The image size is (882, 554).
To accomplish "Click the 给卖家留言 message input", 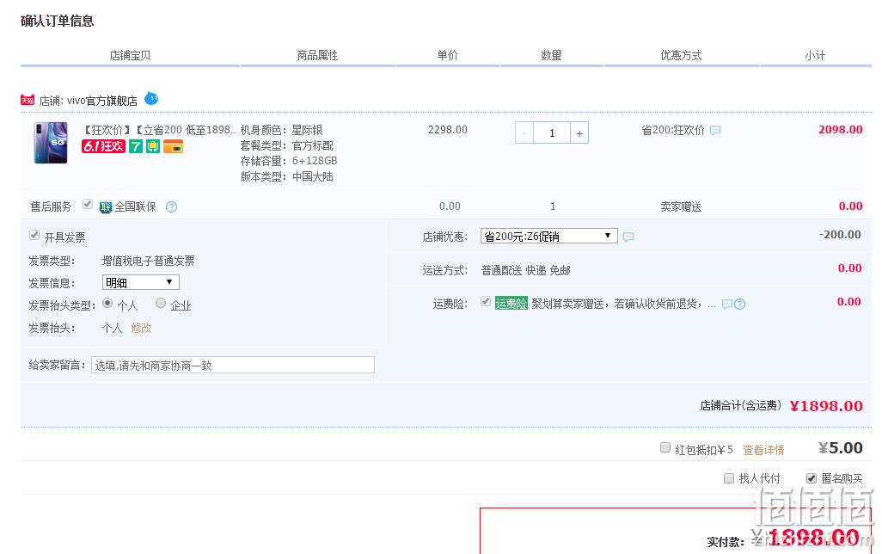I will click(233, 365).
